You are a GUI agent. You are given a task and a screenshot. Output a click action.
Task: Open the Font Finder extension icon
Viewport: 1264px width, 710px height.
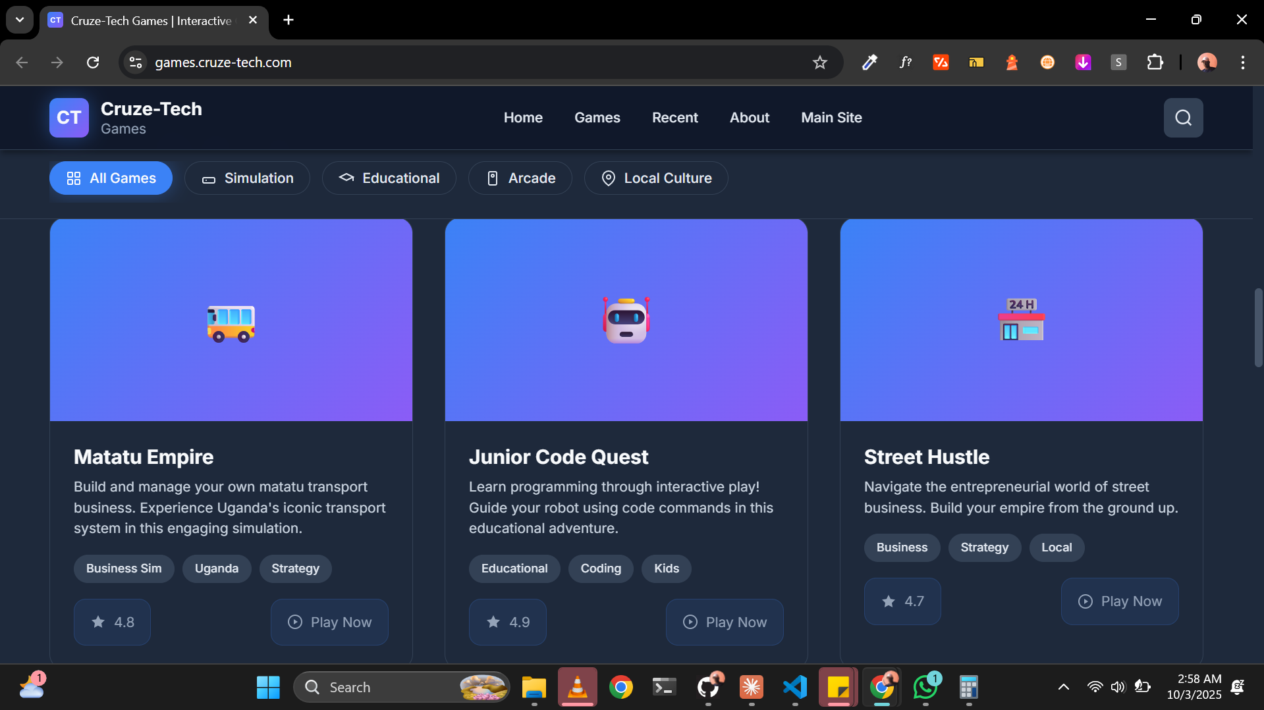905,63
